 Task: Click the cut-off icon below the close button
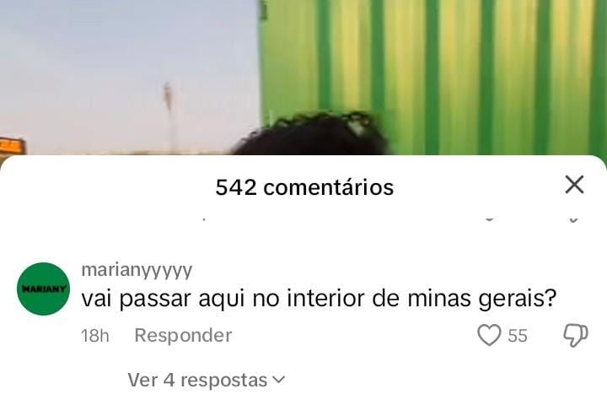[x=574, y=219]
